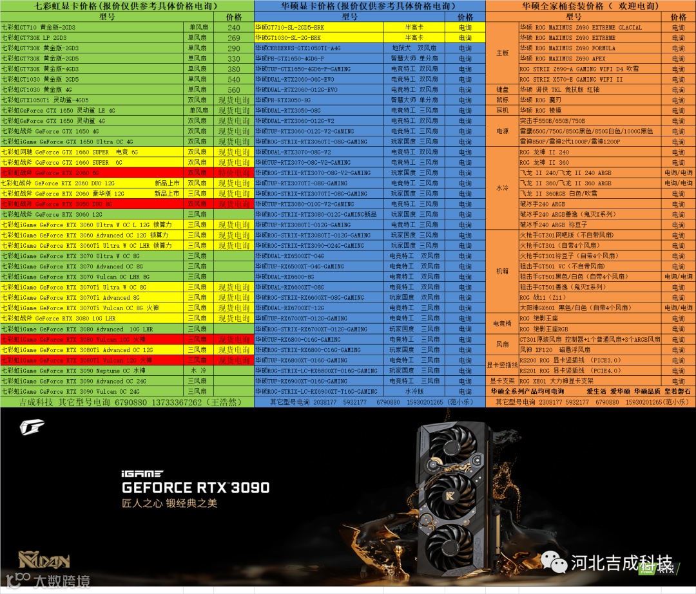Click the cell "华硕ROG-STRIX-RTX3060TI-O8G-GAMING"
This screenshot has width=696, height=594.
[319, 142]
